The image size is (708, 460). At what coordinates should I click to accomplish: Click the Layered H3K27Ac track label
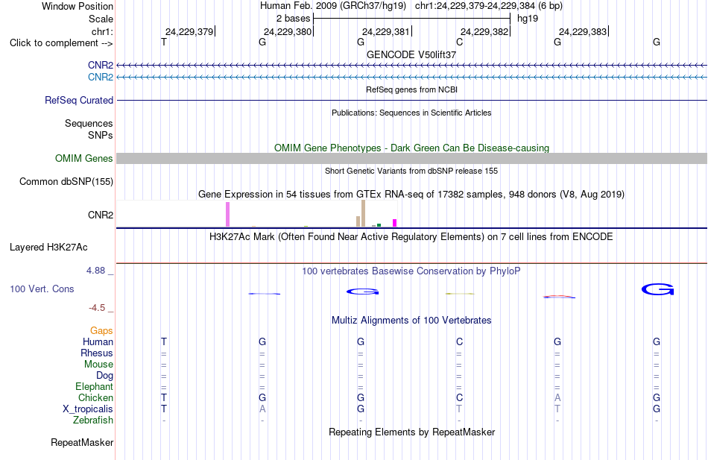point(48,248)
